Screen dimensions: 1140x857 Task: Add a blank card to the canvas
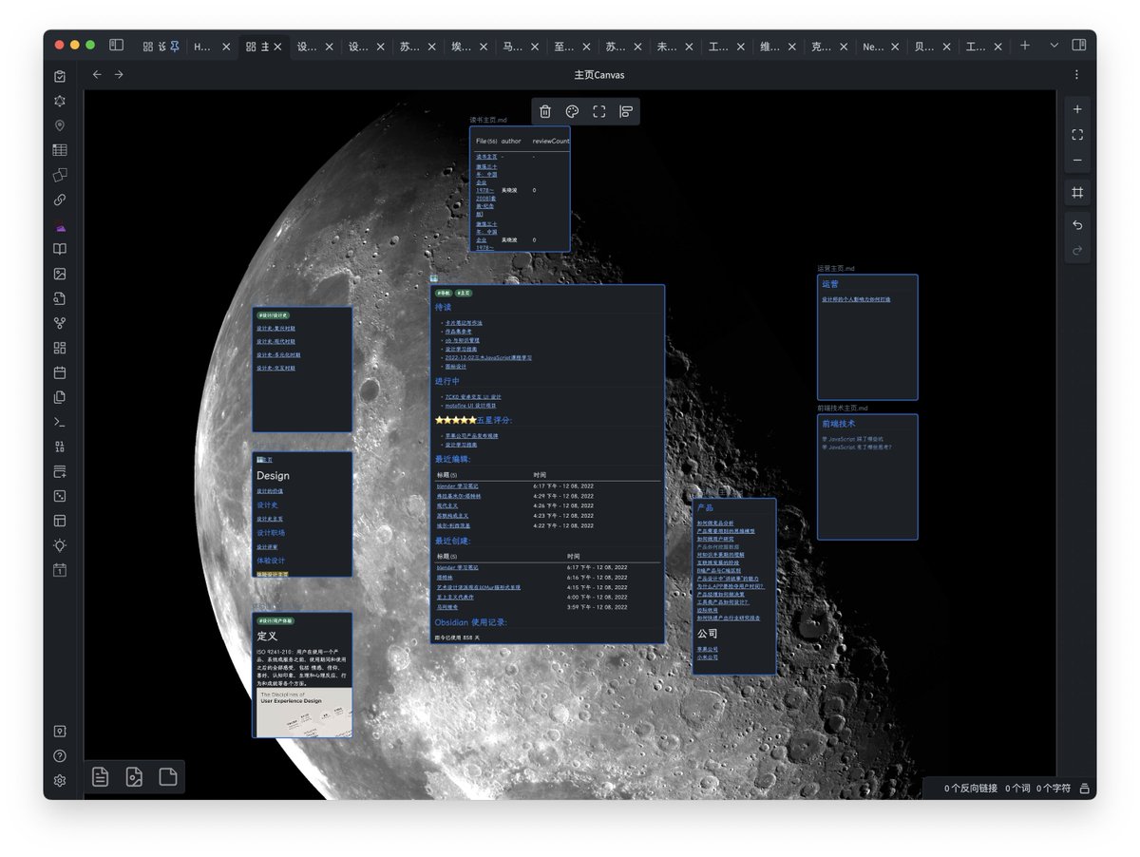click(x=100, y=777)
